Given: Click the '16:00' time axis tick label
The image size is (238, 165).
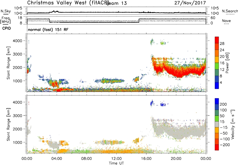Looking at the screenshot, I should pyautogui.click(x=146, y=159).
